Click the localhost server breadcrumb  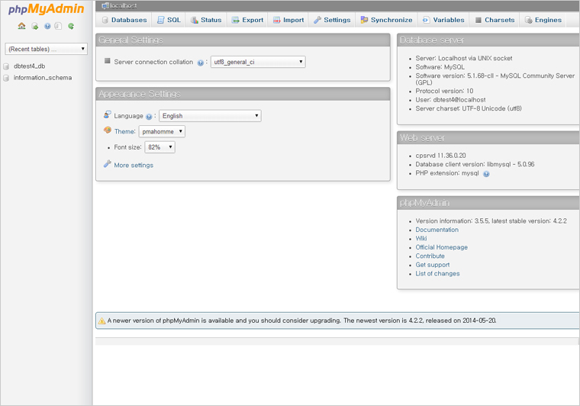tap(122, 5)
